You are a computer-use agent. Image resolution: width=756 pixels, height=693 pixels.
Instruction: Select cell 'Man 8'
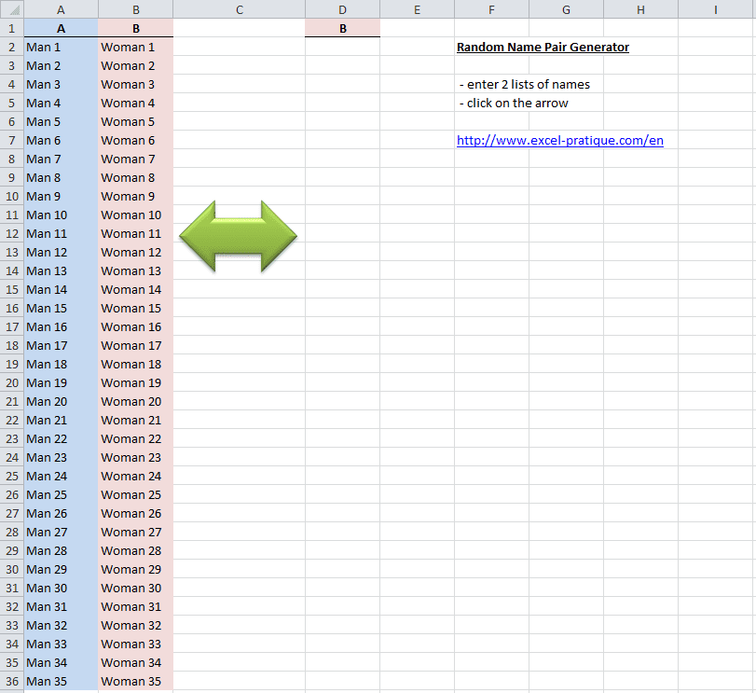pos(61,177)
